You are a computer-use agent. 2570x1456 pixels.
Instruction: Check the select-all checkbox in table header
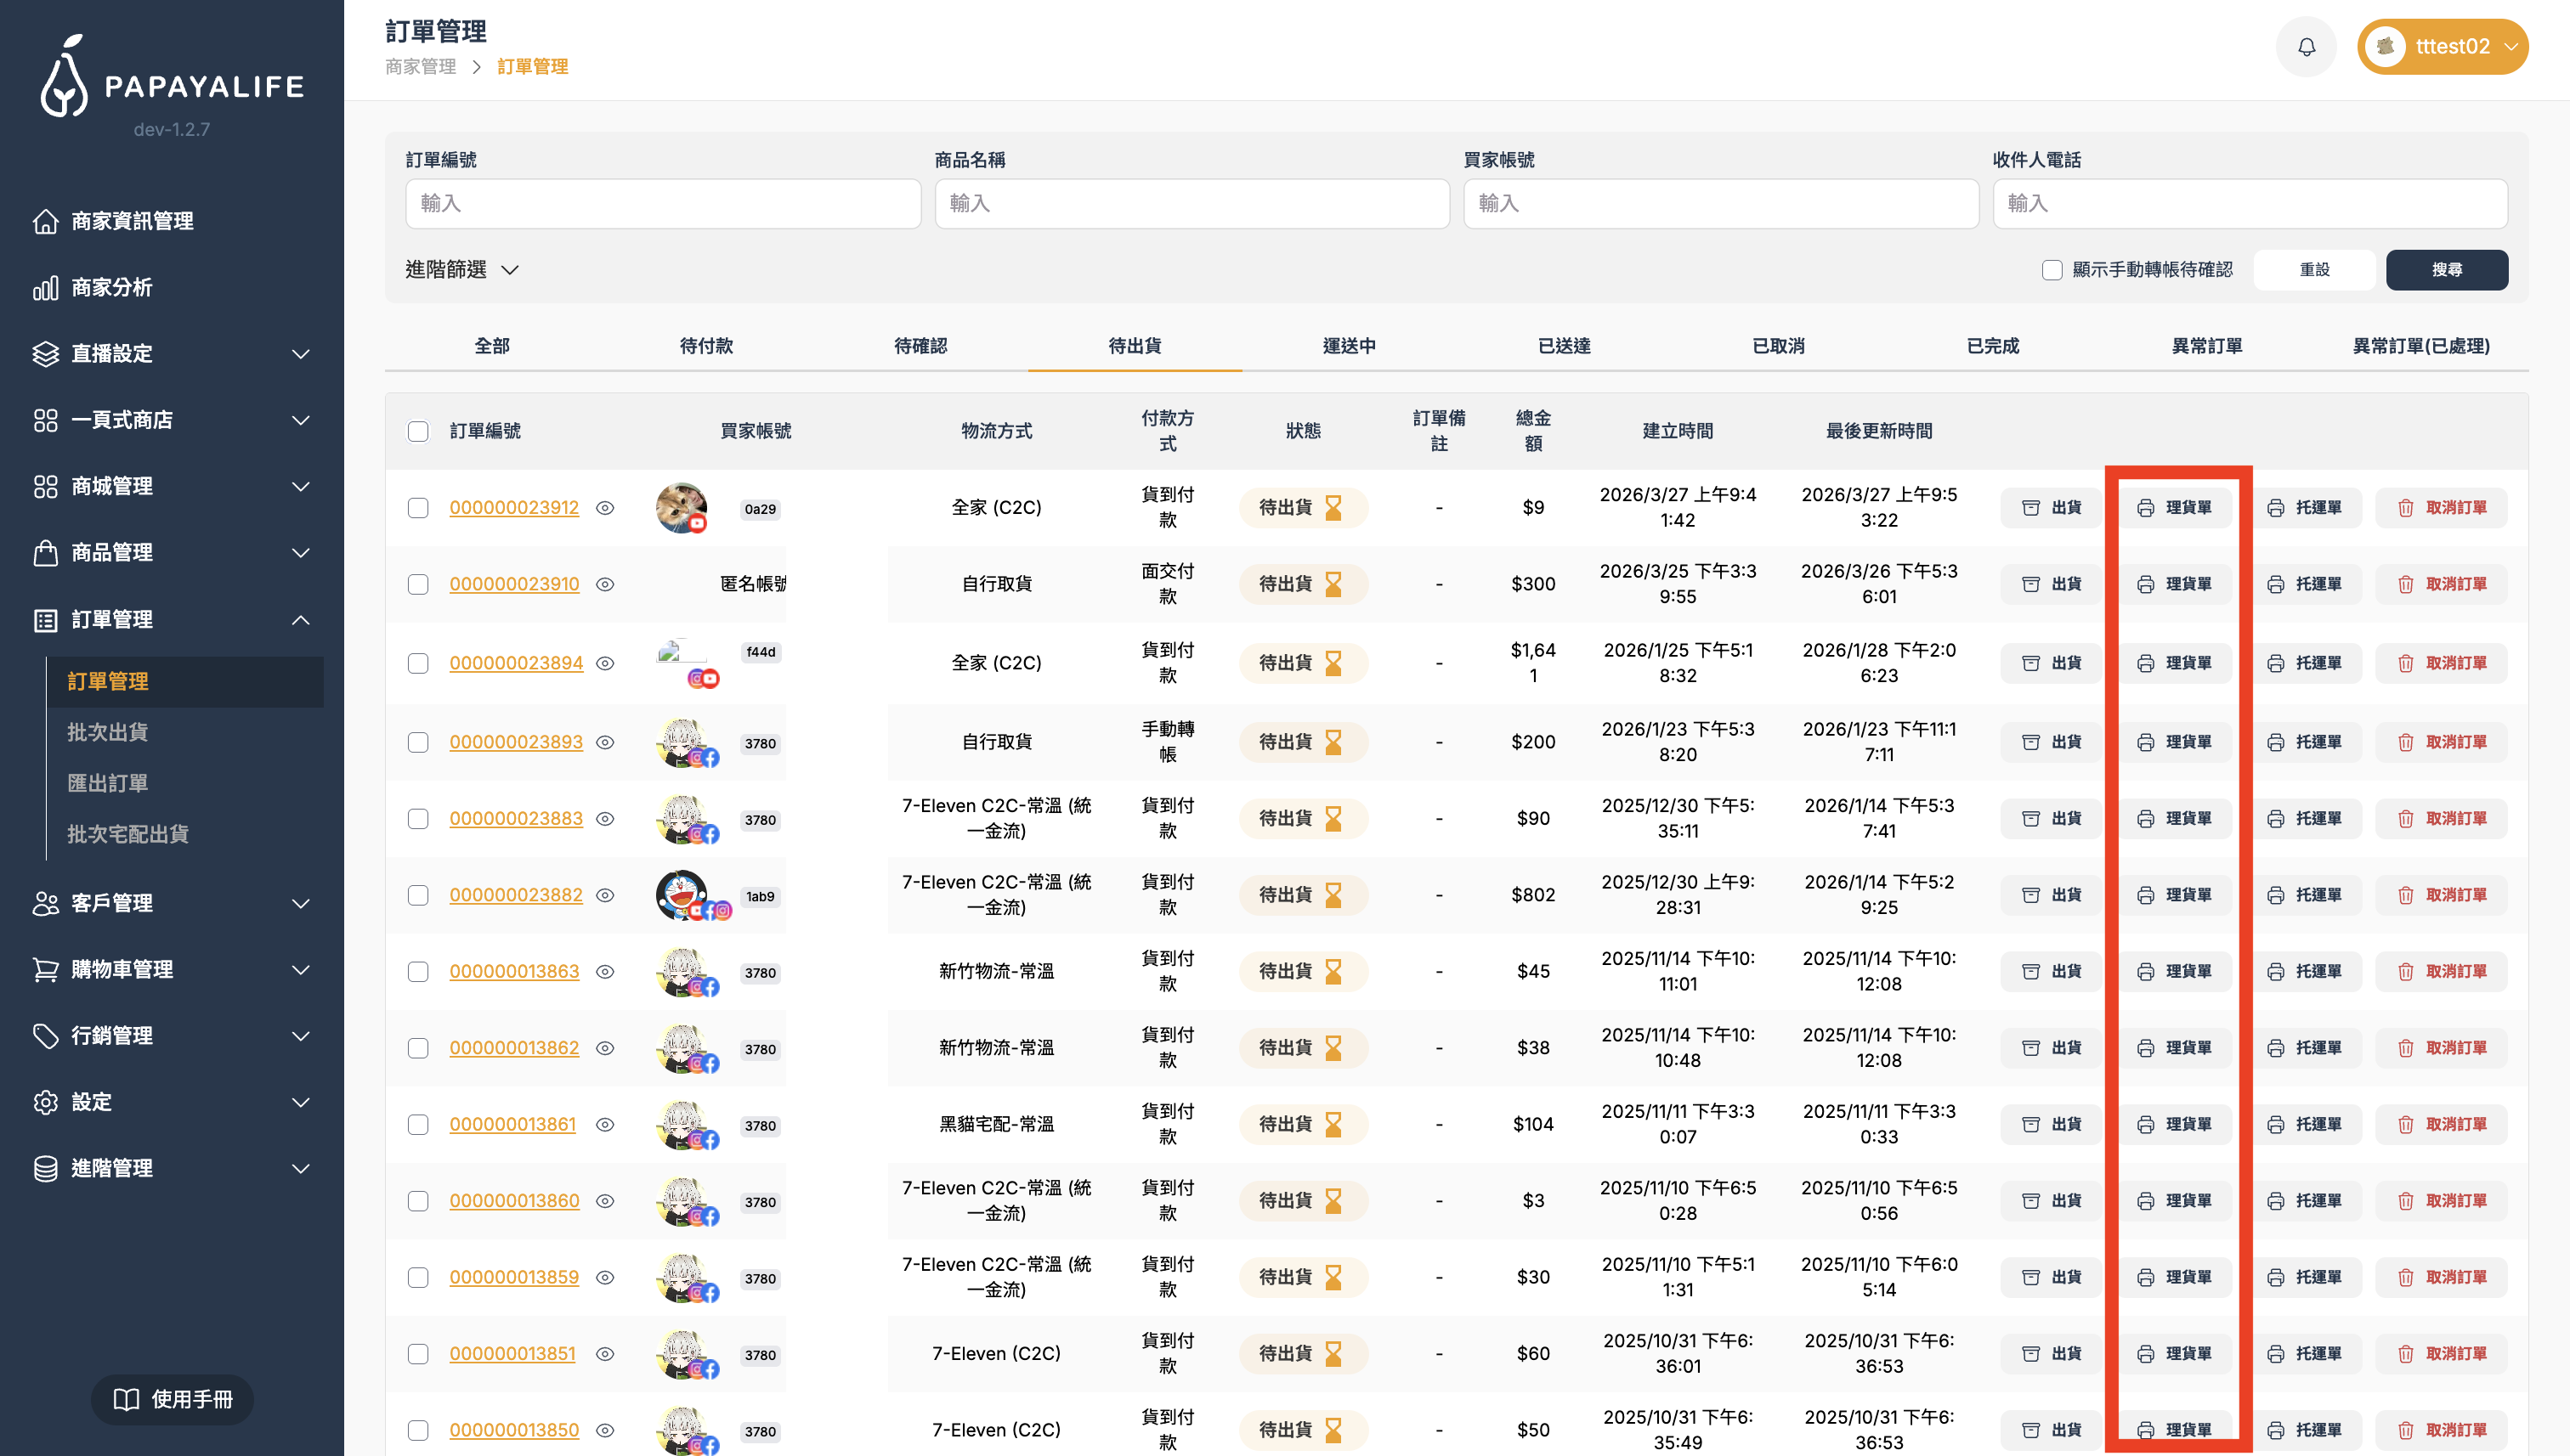(419, 431)
